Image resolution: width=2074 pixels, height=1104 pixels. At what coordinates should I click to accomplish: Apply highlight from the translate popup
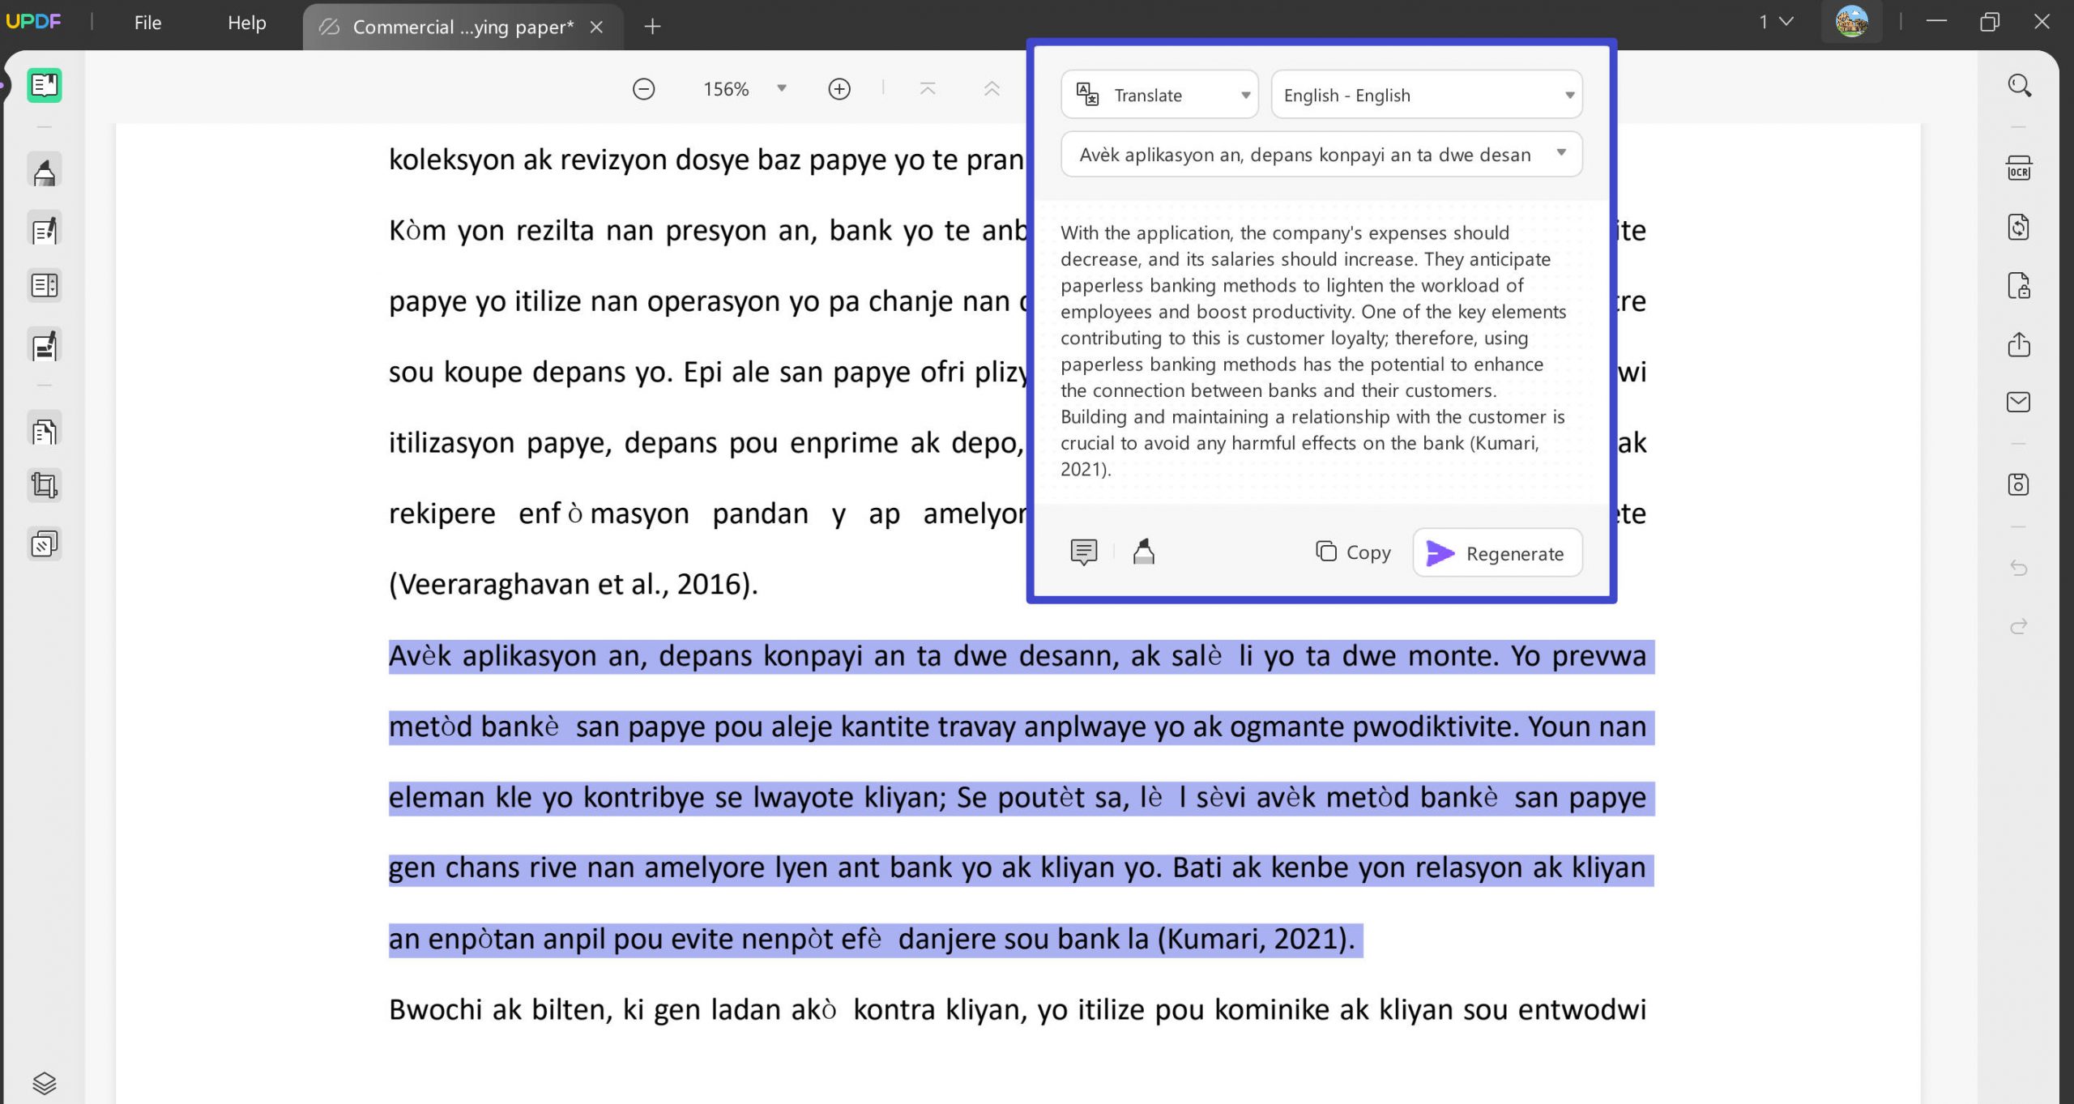click(x=1144, y=552)
